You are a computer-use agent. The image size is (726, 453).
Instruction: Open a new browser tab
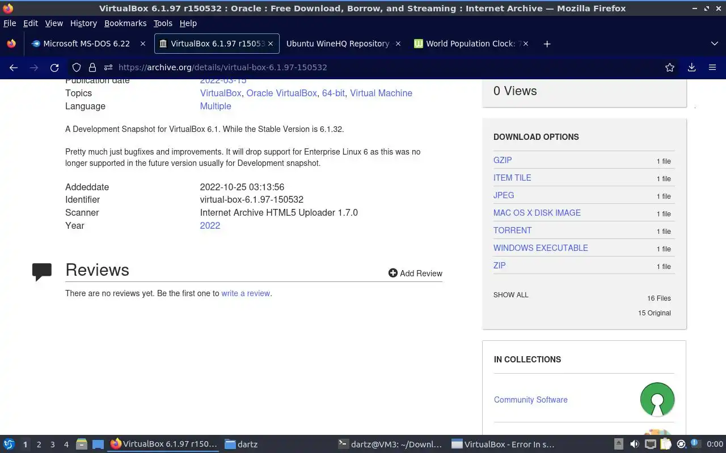tap(547, 44)
